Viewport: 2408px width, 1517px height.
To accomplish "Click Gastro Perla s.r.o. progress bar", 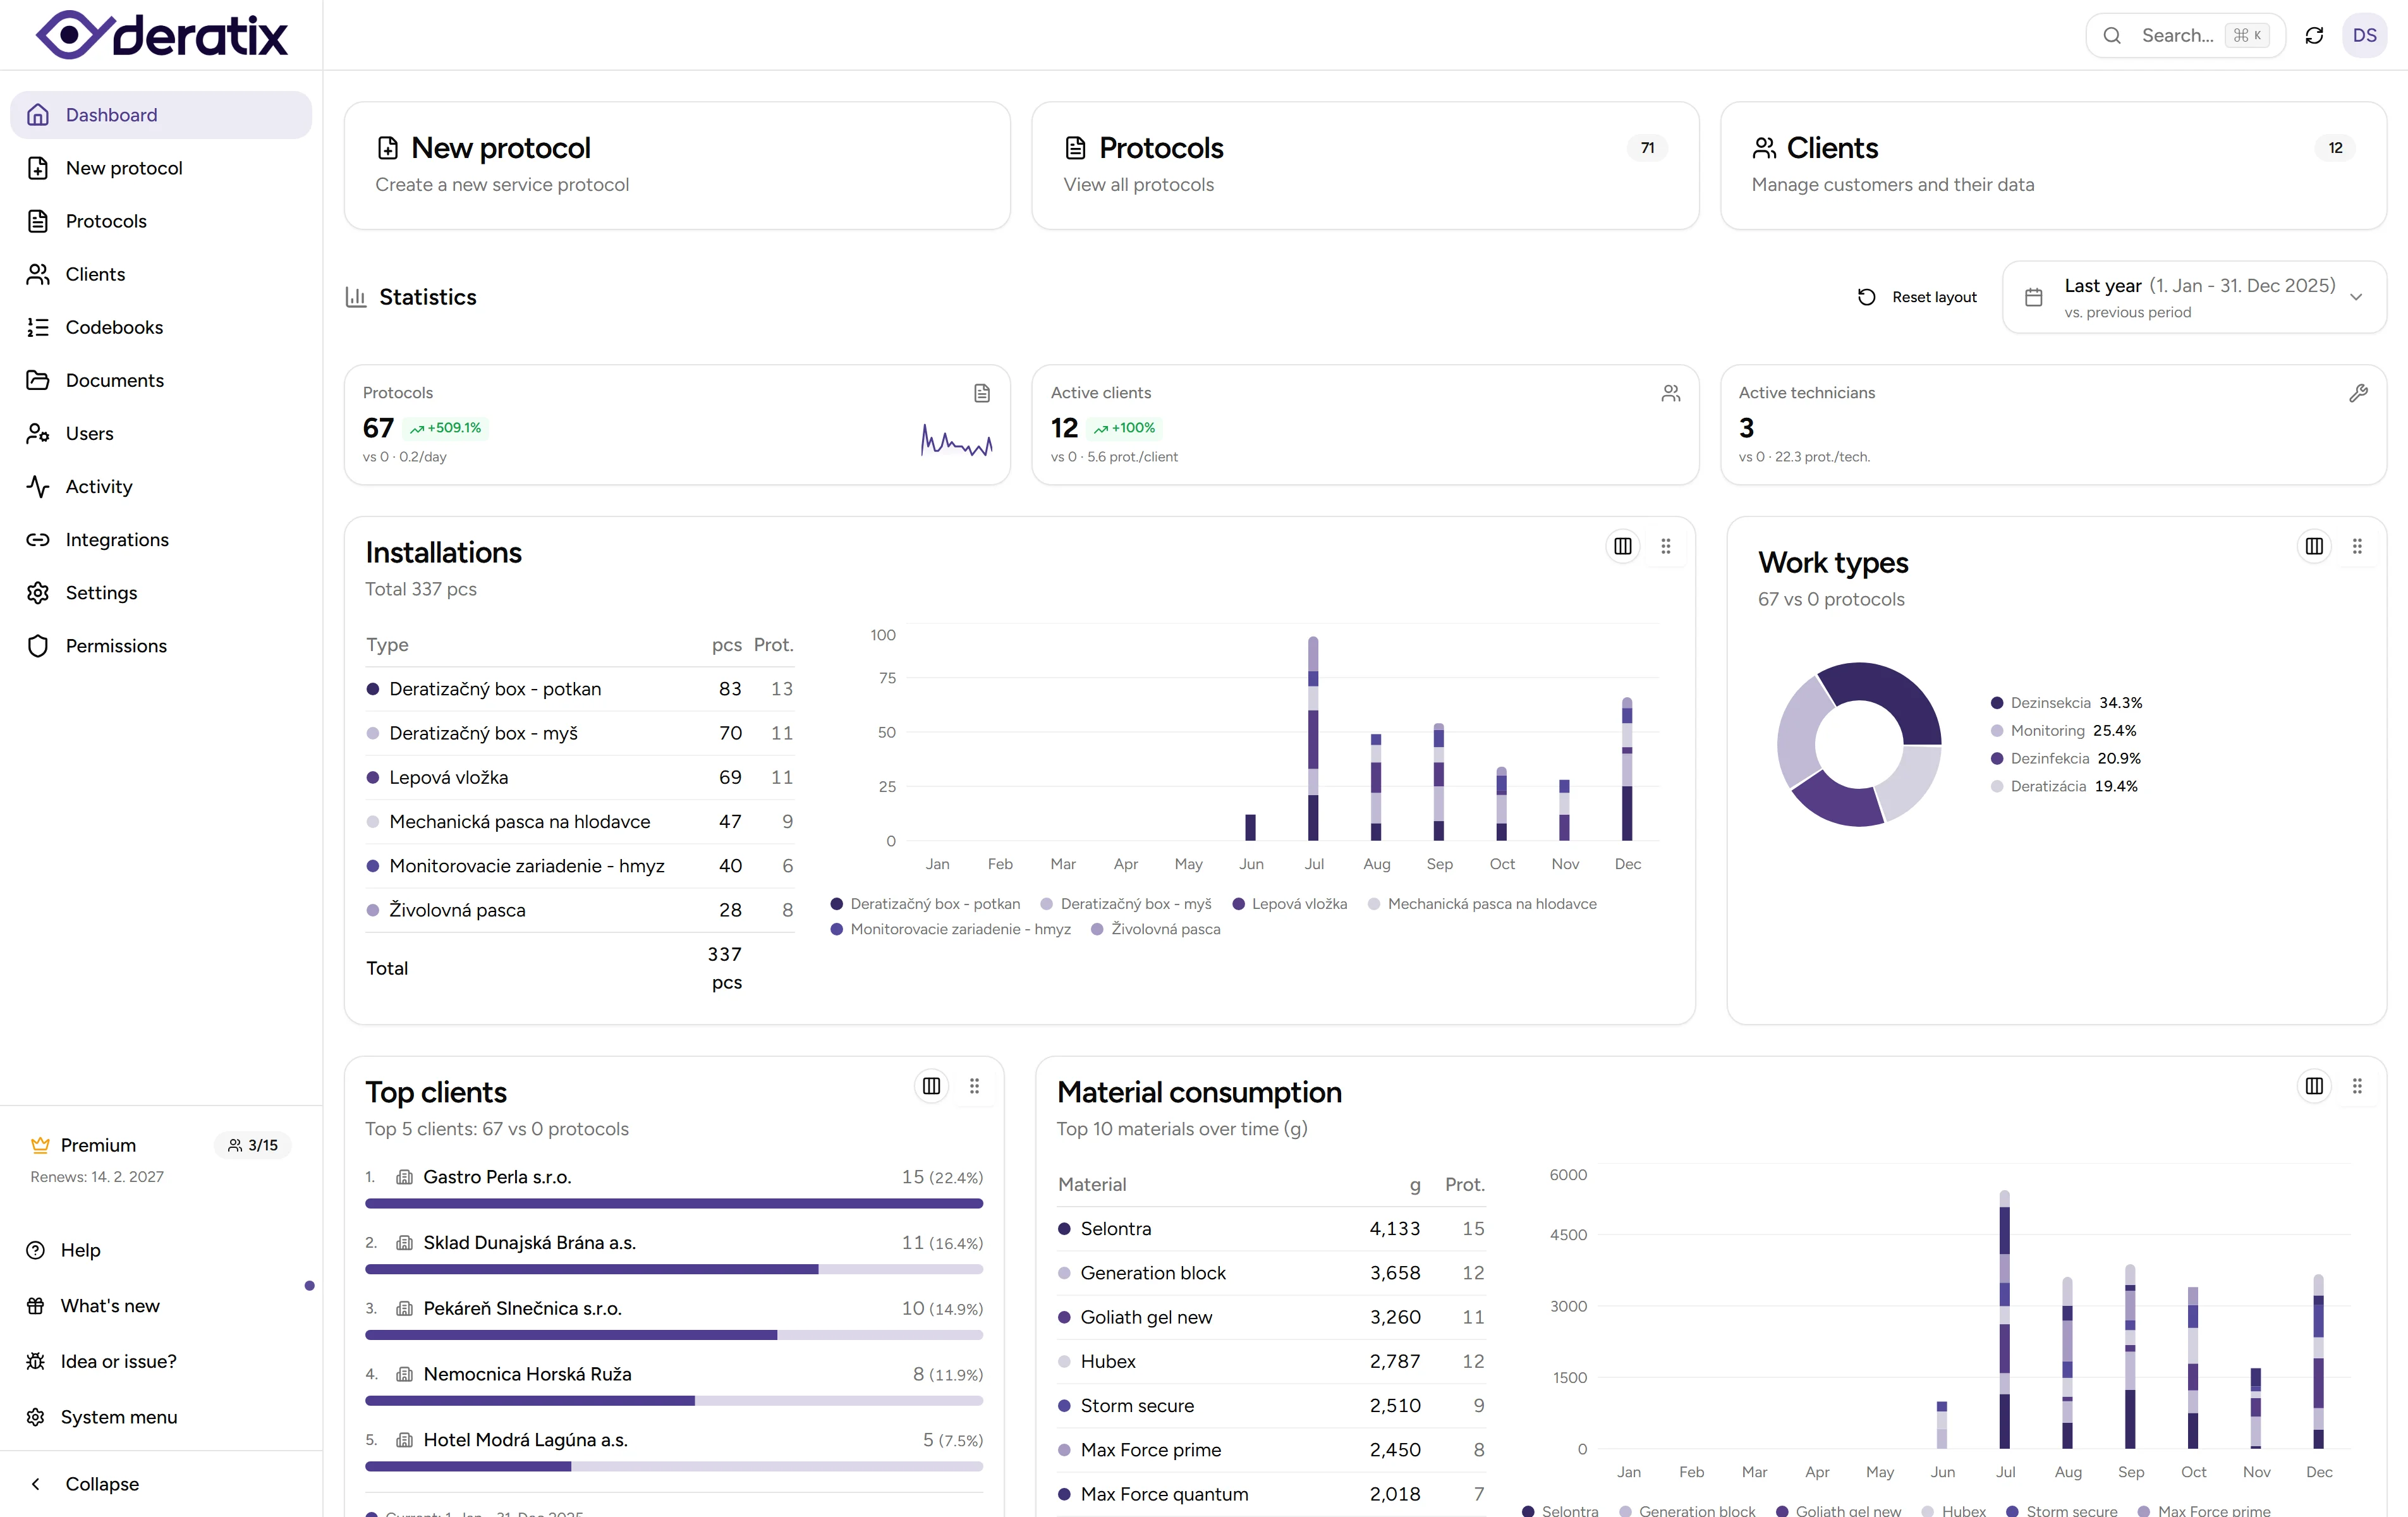I will [673, 1204].
